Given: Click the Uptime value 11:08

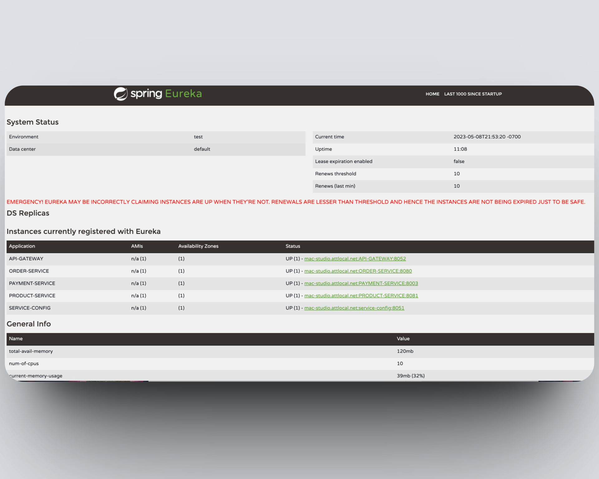Looking at the screenshot, I should coord(460,149).
